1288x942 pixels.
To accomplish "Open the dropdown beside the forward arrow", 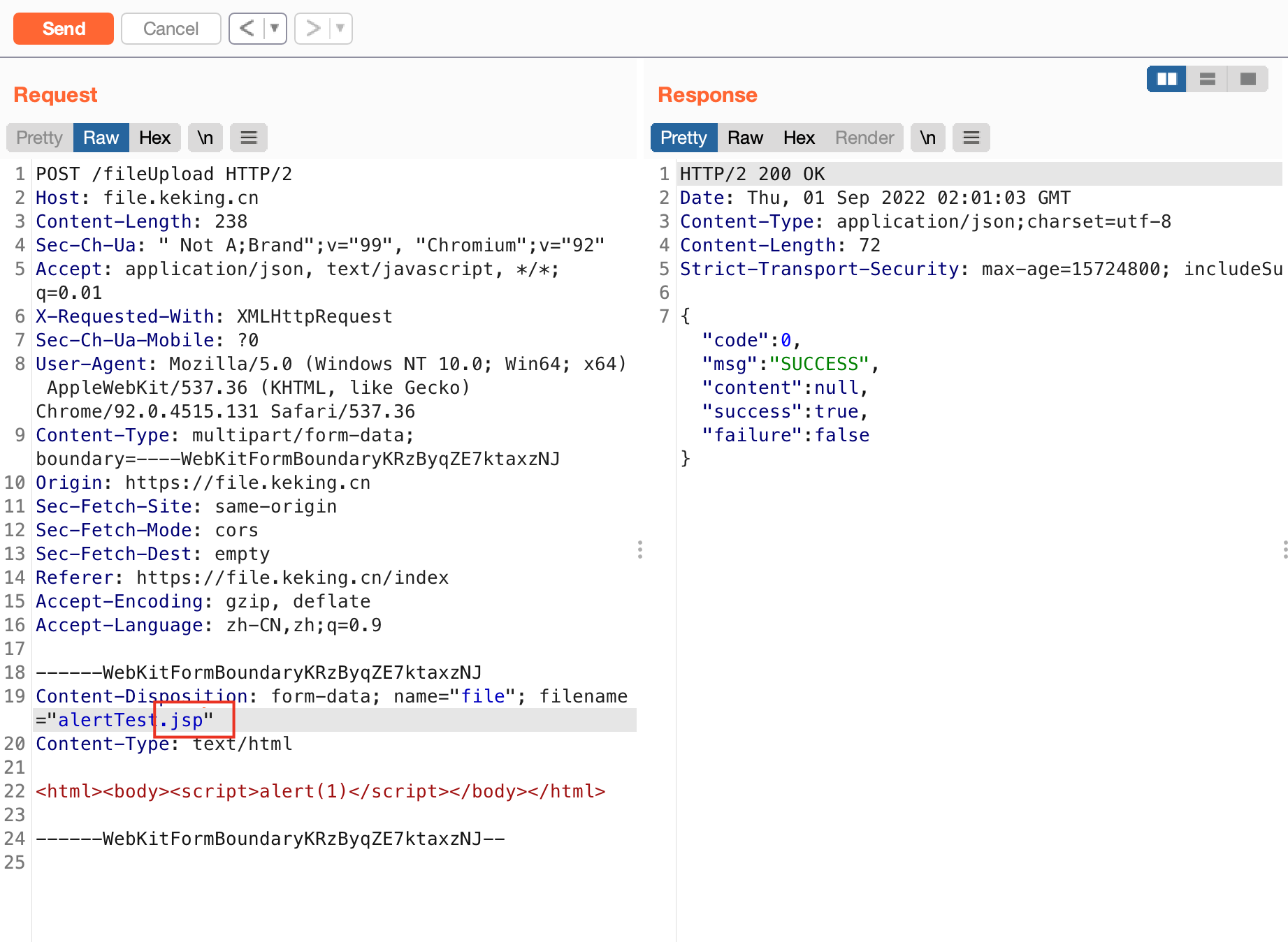I will point(340,29).
